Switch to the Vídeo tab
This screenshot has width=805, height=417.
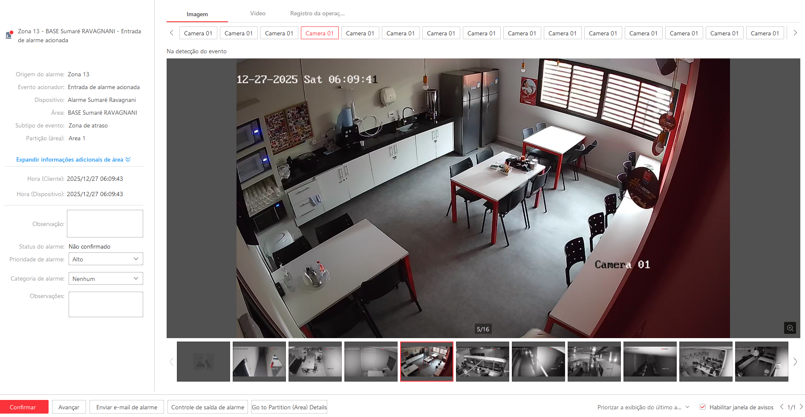(257, 14)
